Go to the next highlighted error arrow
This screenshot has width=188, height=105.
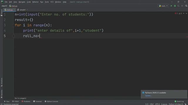pos(187,13)
